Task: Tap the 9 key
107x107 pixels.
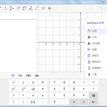Action: click(74, 82)
